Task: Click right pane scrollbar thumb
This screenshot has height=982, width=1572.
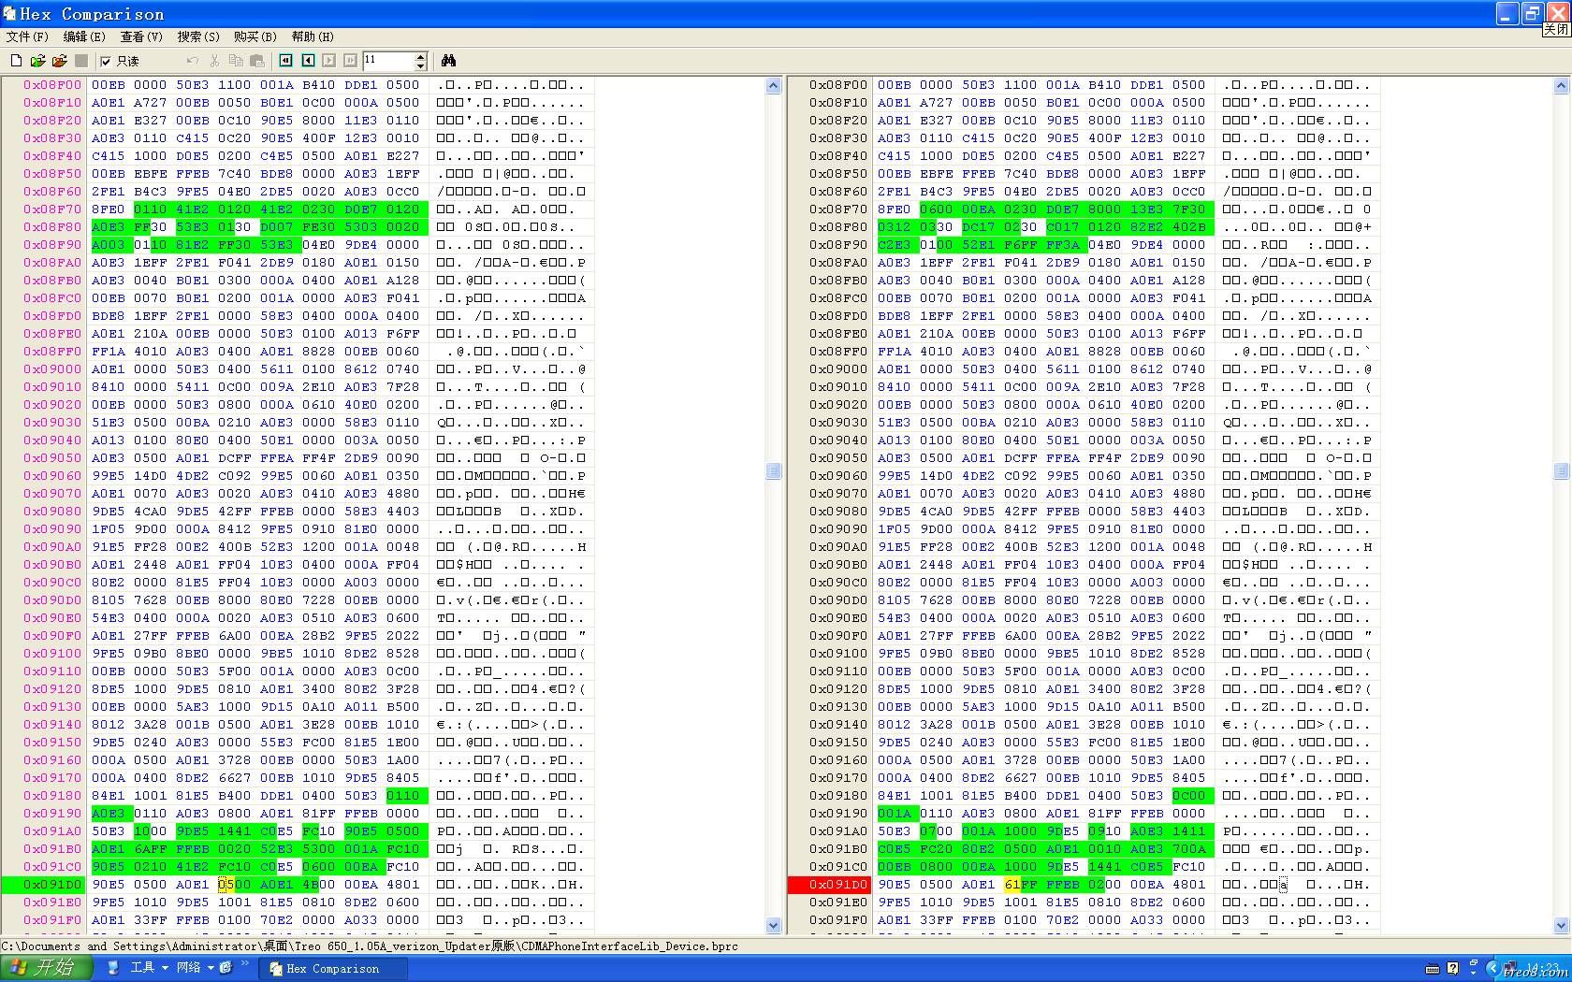Action: 1561,471
